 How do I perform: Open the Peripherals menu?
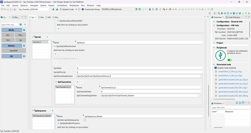(x=74, y=6)
